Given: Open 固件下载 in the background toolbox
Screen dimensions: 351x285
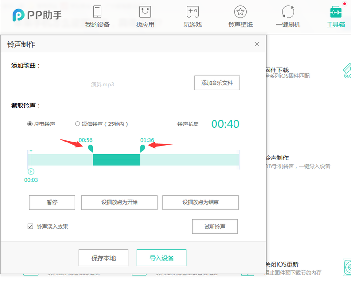Looking at the screenshot, I should click(277, 70).
